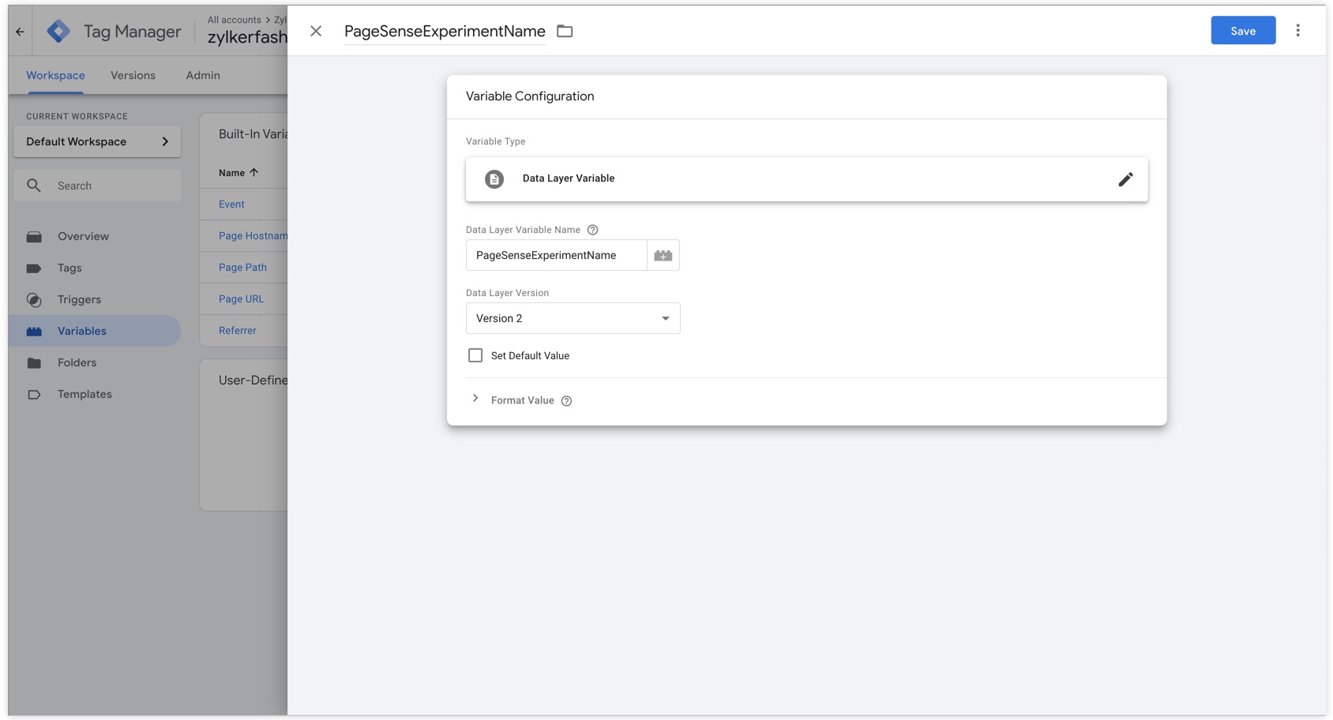Click the Data Layer Variable type icon

tap(494, 179)
